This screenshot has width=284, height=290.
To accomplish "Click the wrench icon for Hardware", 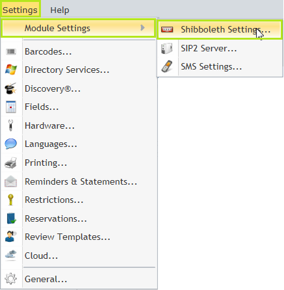I will tap(10, 125).
